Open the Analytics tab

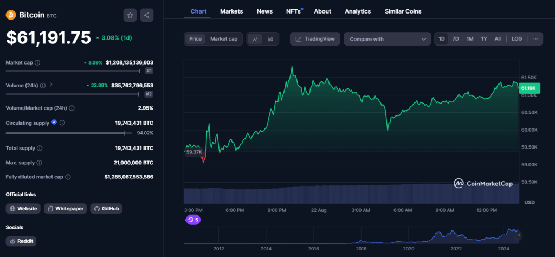[358, 11]
